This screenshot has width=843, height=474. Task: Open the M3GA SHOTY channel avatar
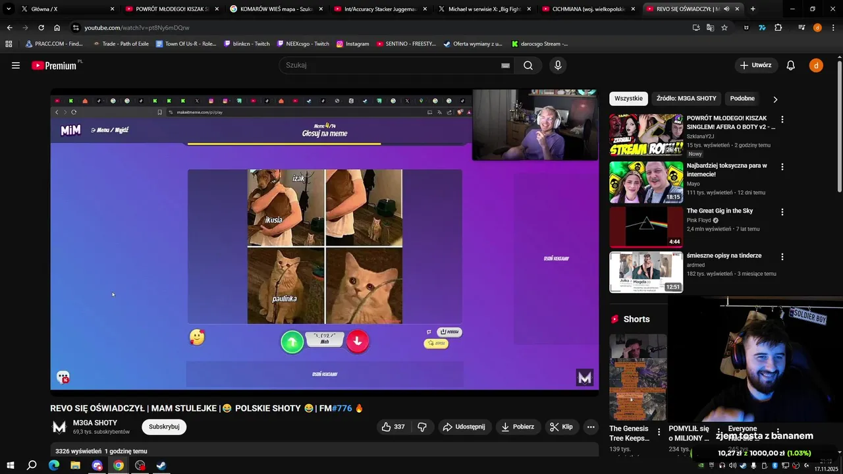point(59,427)
